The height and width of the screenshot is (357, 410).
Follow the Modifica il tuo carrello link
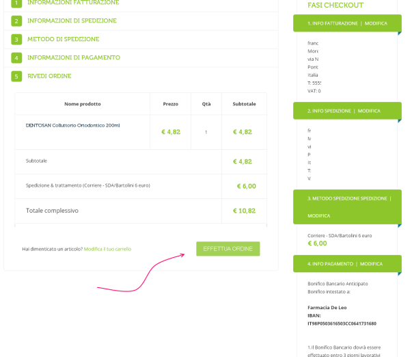tap(107, 249)
